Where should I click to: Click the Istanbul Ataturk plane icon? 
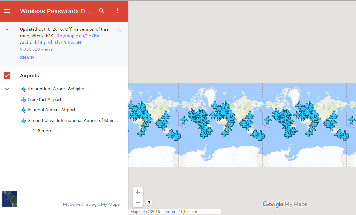click(x=23, y=110)
